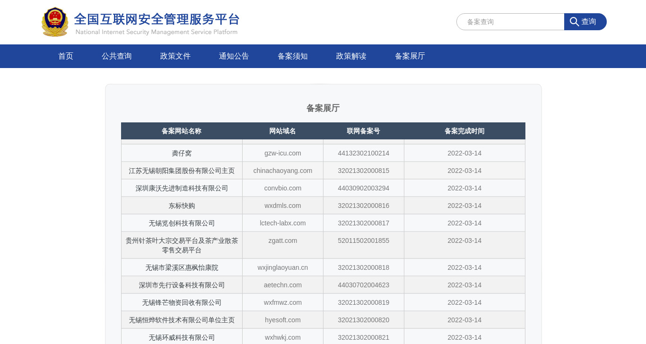
Task: Select 江苏无锡朝阳集团股份有限公司主页 row name
Action: coord(182,171)
